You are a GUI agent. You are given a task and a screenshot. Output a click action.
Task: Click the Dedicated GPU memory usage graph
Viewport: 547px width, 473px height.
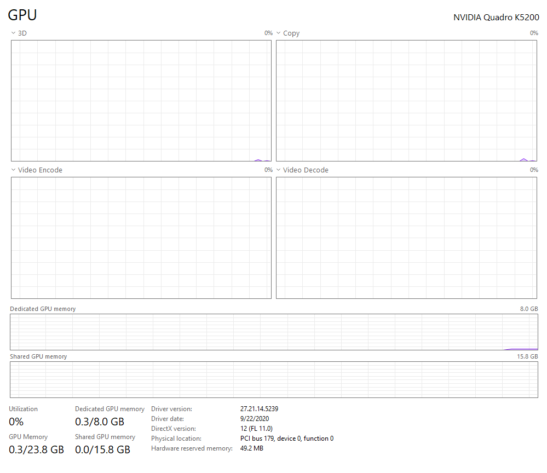coord(274,332)
